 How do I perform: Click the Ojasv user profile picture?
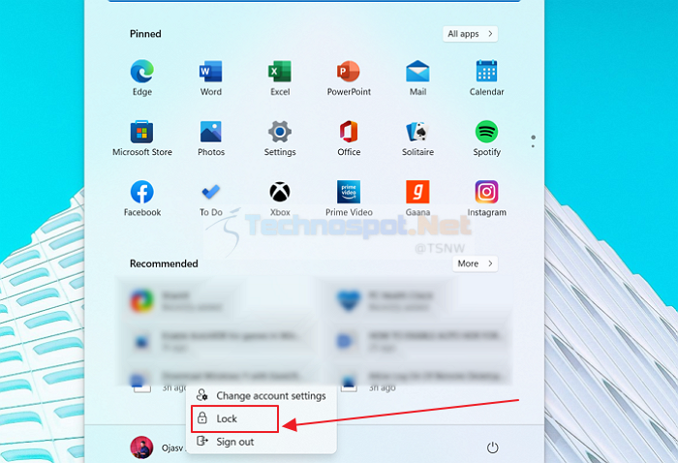click(x=141, y=448)
